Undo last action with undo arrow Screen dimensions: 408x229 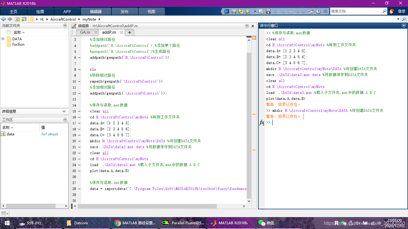point(297,11)
